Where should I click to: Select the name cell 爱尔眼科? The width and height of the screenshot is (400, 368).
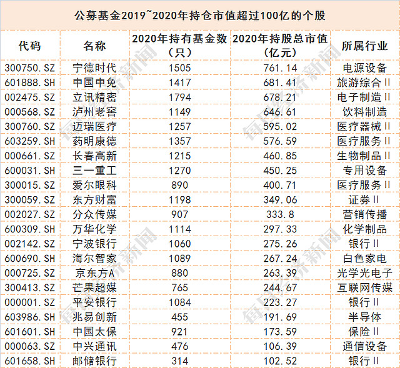pyautogui.click(x=94, y=185)
